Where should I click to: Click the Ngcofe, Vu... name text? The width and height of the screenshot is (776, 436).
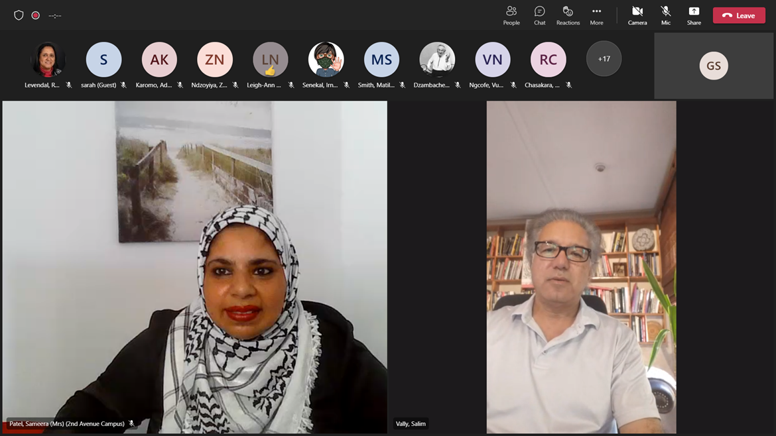tap(486, 85)
